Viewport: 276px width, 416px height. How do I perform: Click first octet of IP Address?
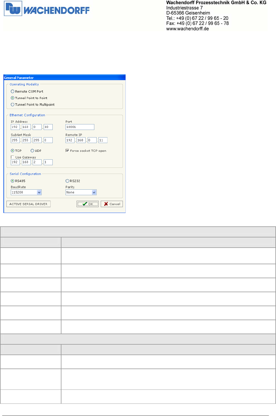pyautogui.click(x=15, y=127)
